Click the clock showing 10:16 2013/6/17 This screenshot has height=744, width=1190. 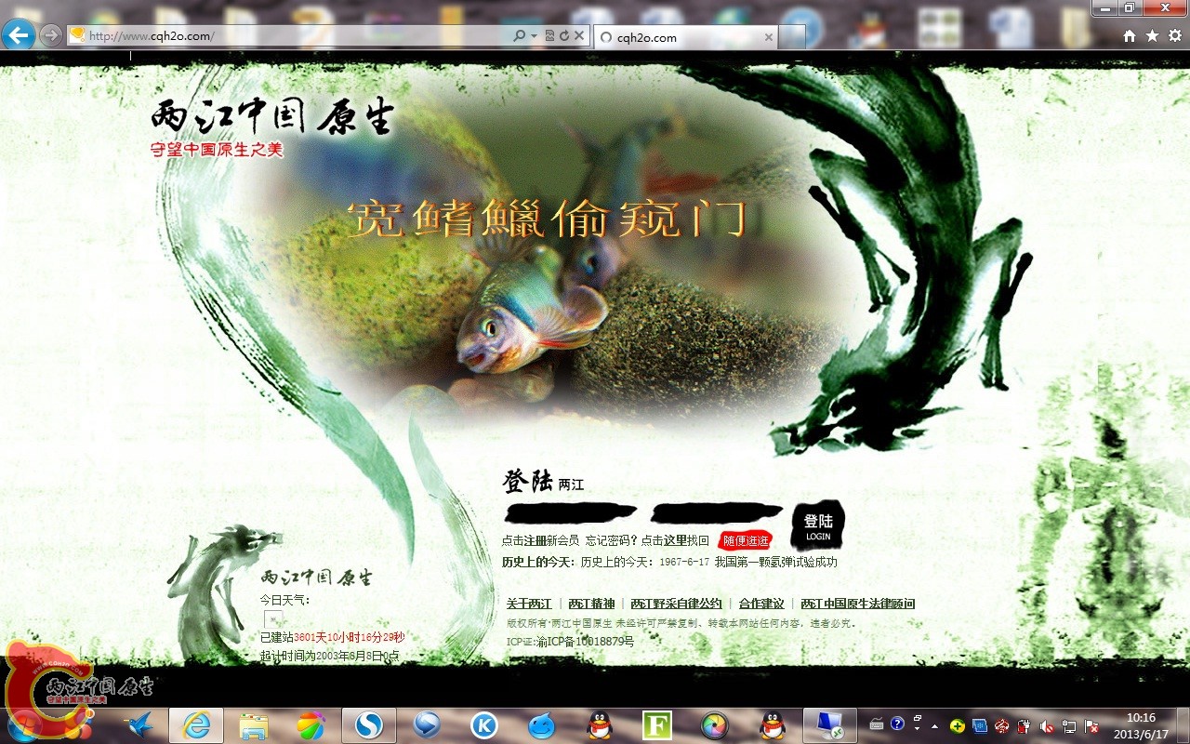tap(1142, 724)
